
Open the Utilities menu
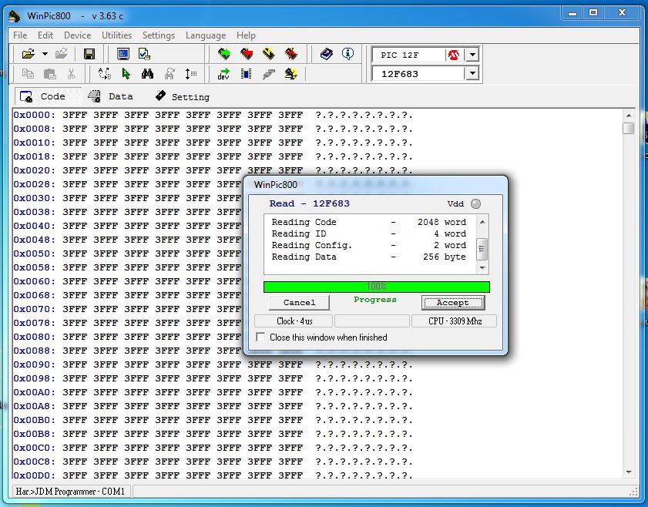point(116,35)
